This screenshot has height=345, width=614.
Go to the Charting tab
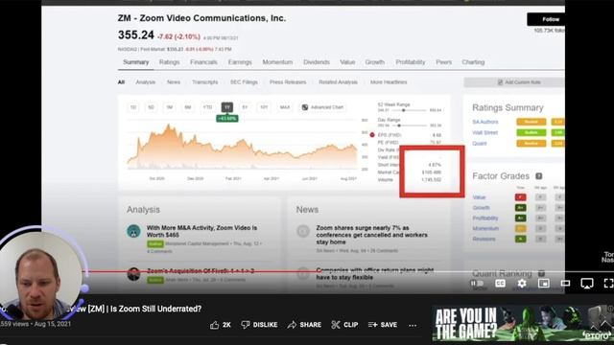pos(473,62)
